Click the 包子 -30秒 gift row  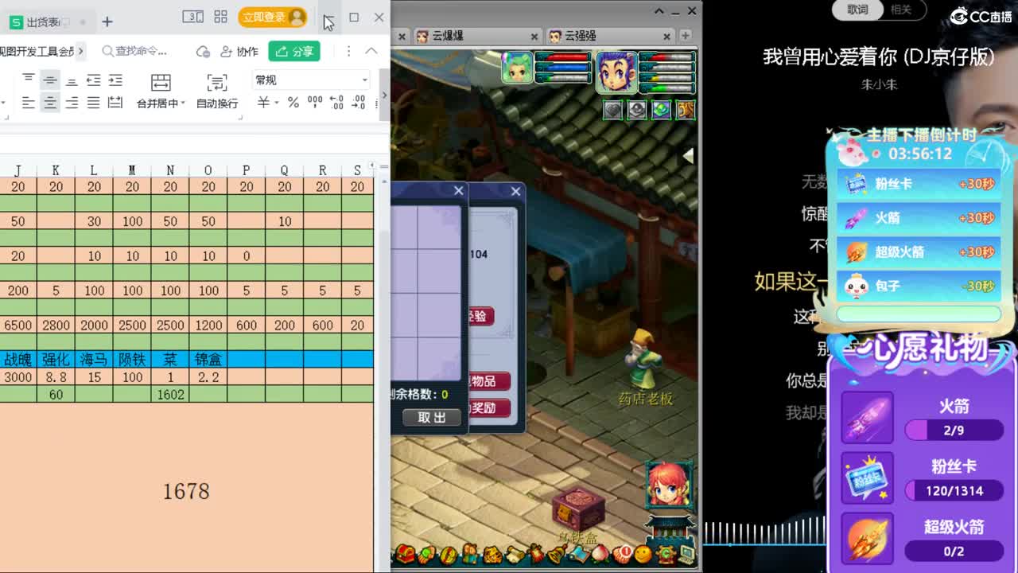pos(918,286)
